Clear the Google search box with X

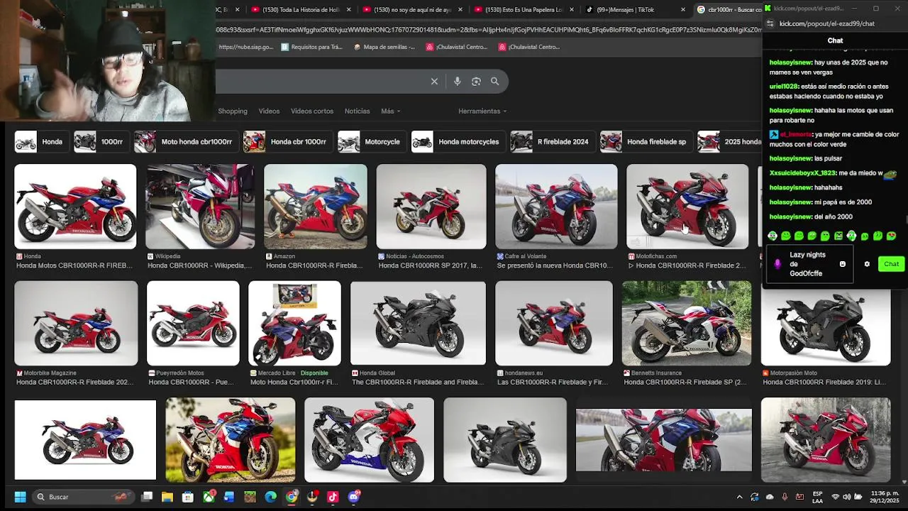click(434, 82)
